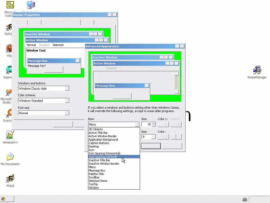
Task: Click the Advanced Appearance title bar
Action: coord(135,46)
